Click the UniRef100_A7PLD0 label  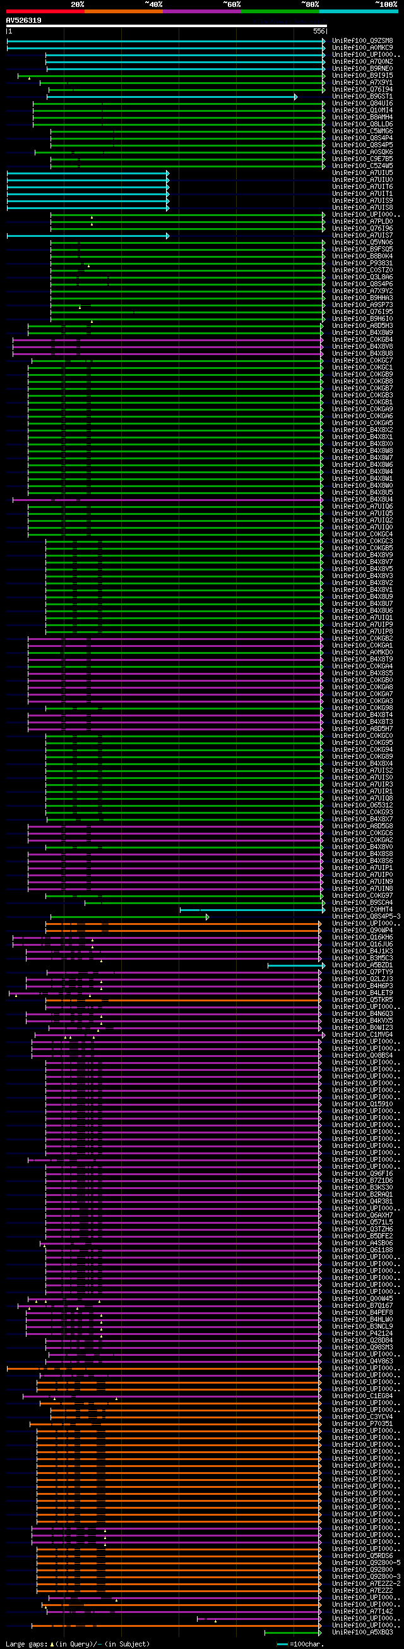(362, 222)
